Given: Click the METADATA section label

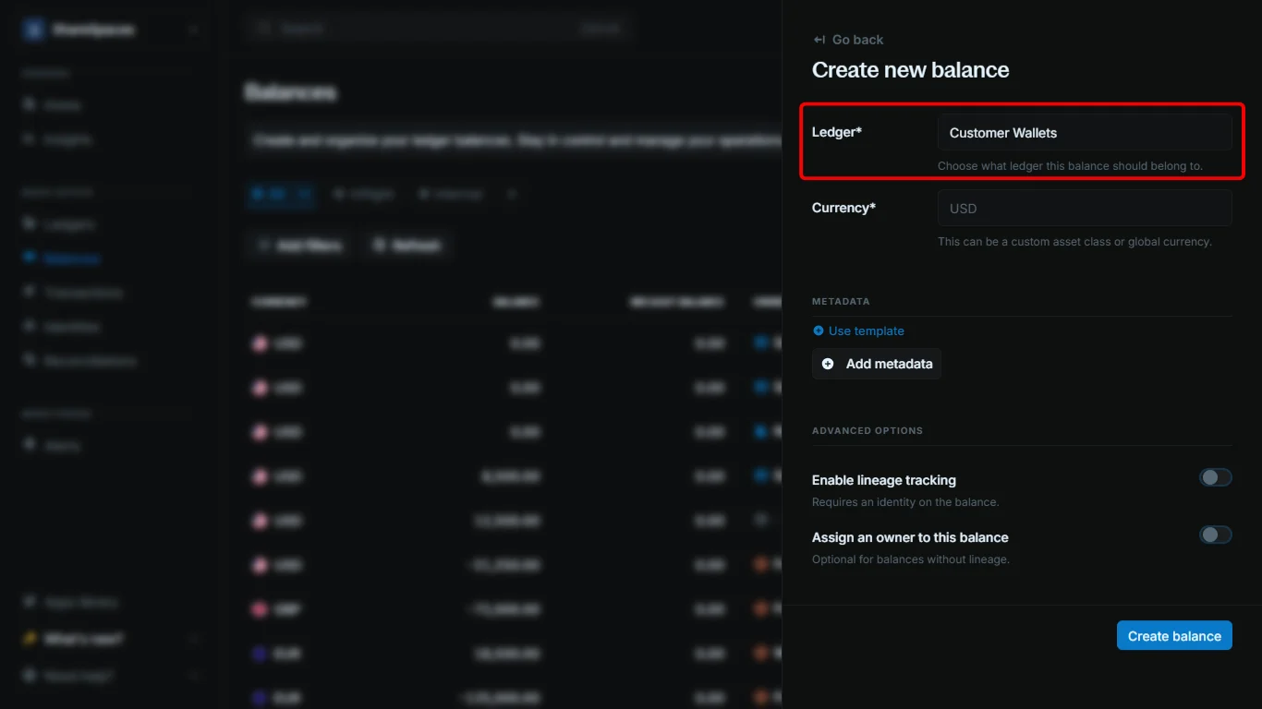Looking at the screenshot, I should coord(841,302).
